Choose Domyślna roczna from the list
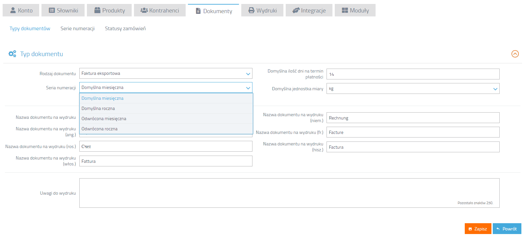Screen dimensions: 525x236 (x=98, y=109)
